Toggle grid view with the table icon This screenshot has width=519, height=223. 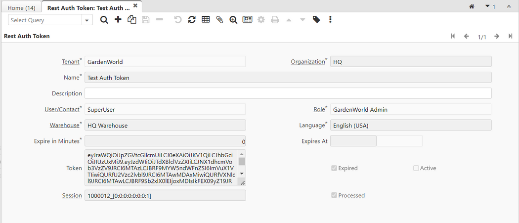point(206,20)
